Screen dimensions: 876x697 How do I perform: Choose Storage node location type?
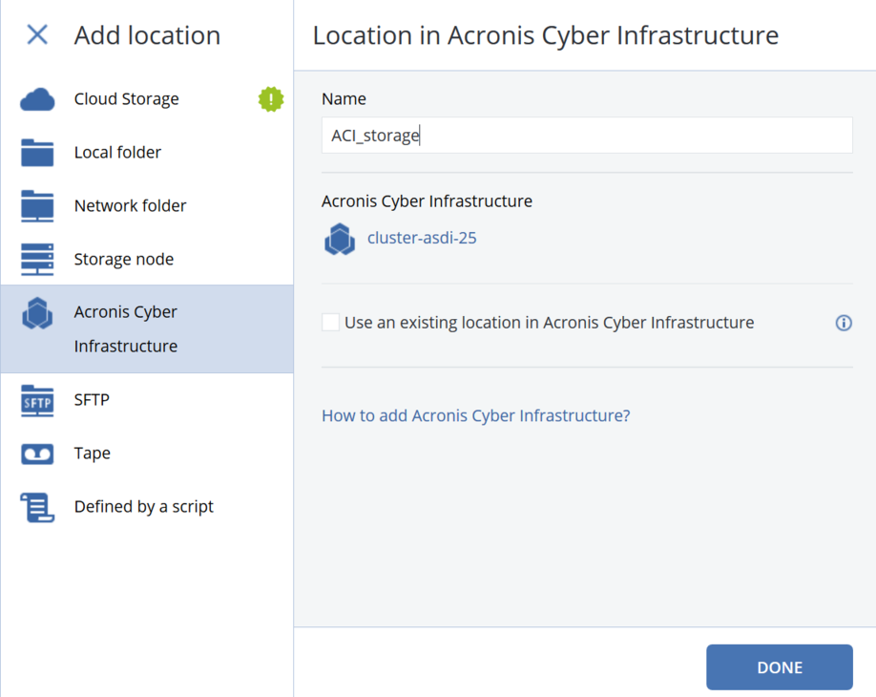click(x=147, y=260)
